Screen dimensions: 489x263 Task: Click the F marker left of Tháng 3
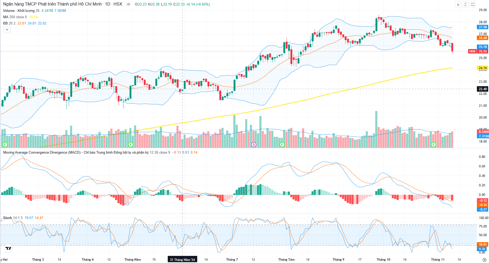click(5, 144)
